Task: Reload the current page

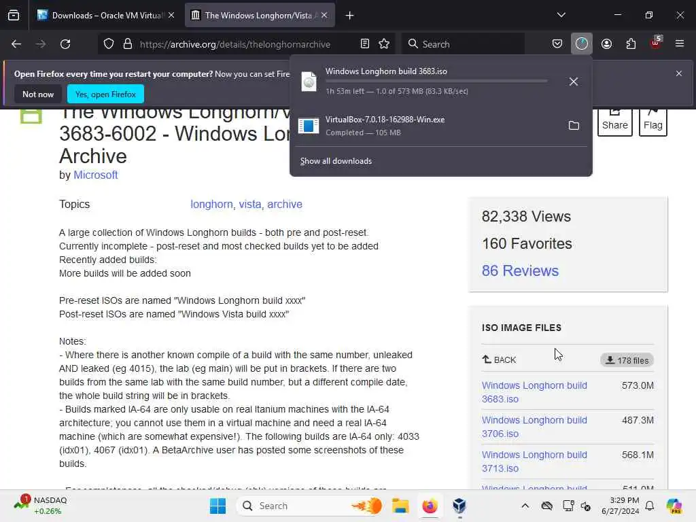Action: [x=65, y=44]
